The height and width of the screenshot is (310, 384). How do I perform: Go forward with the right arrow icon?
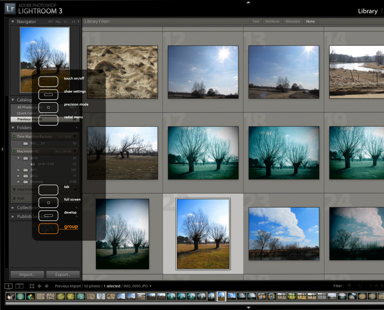[x=46, y=286]
